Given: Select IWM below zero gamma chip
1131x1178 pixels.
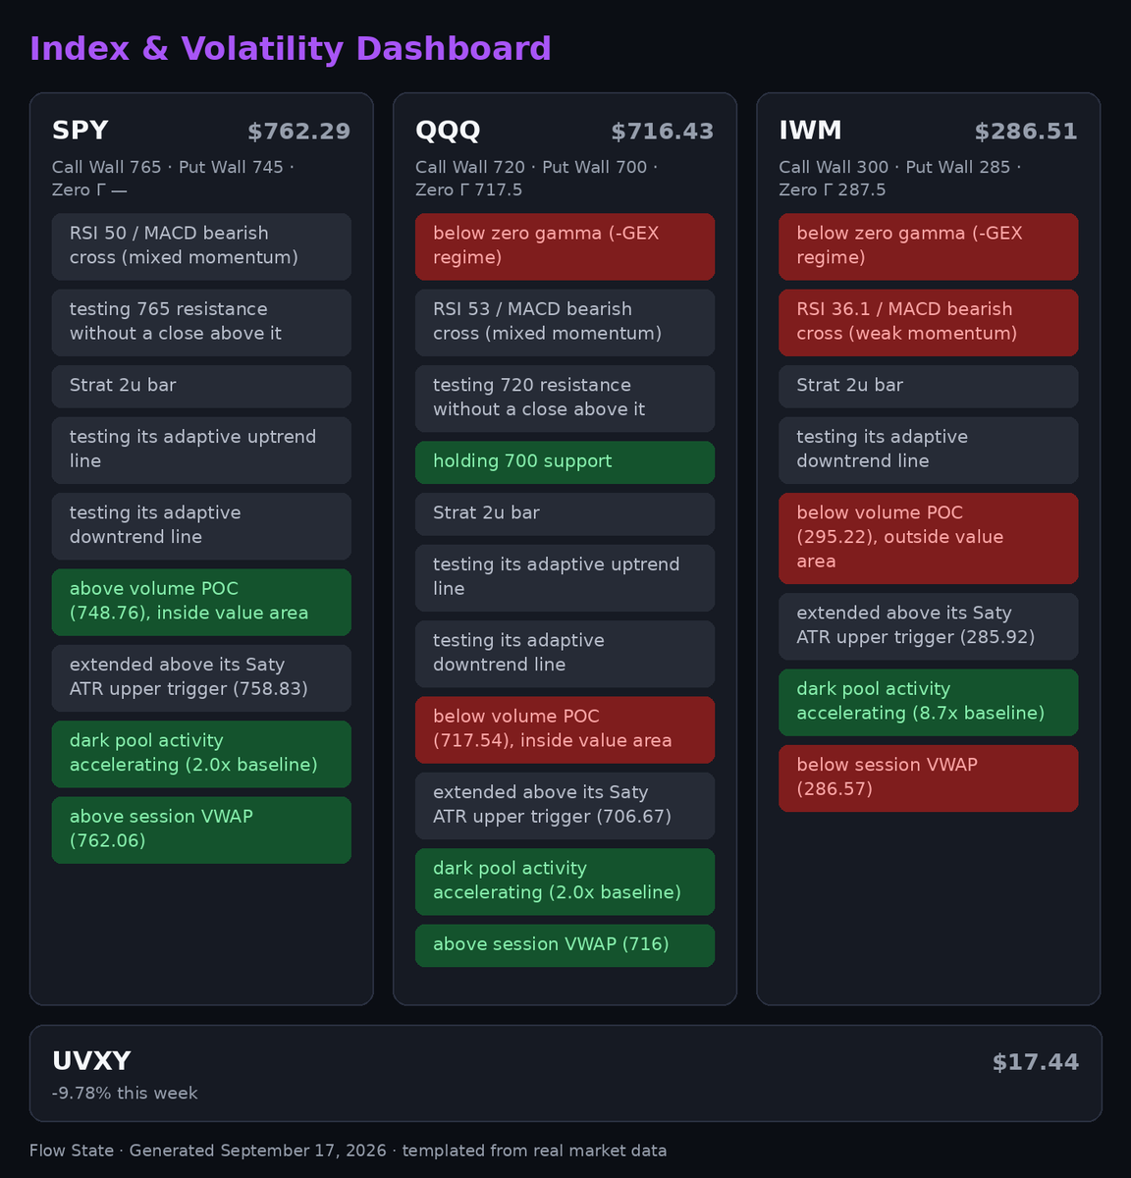Looking at the screenshot, I should coord(929,246).
